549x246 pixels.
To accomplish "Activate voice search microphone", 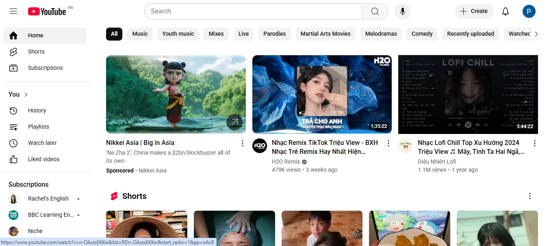I will click(402, 11).
